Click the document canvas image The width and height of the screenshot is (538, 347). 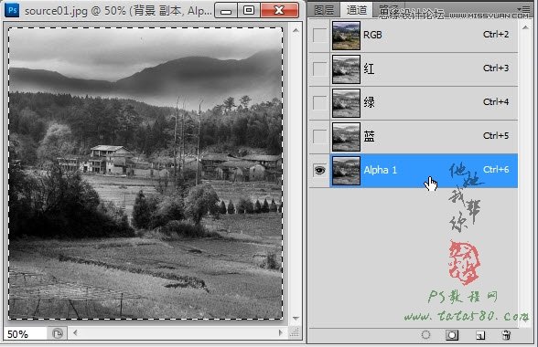point(145,173)
